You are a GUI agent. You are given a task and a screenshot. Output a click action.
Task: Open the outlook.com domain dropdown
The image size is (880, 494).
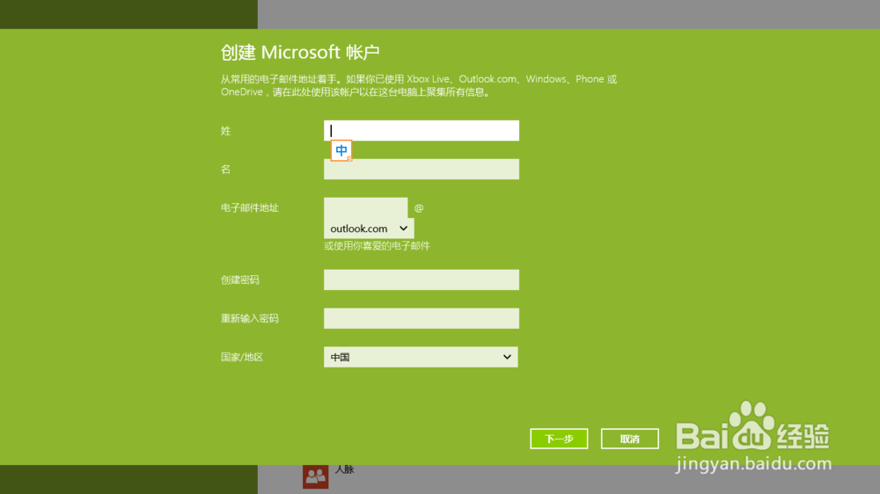tap(369, 229)
